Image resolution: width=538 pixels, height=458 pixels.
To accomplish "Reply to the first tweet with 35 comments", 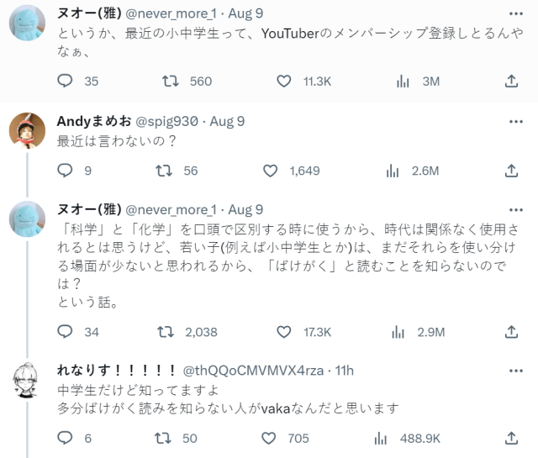I will [65, 82].
